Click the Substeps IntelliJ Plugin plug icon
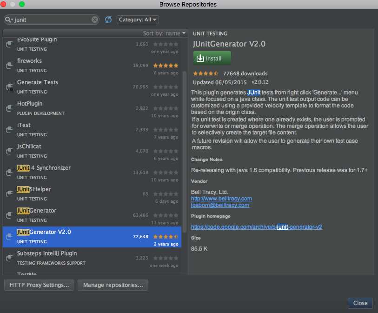Image resolution: width=378 pixels, height=313 pixels. click(9, 258)
